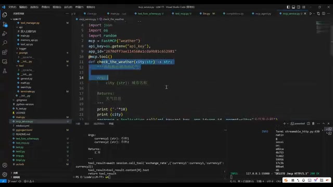
Task: Open the Extensions view
Action: (x=5, y=52)
